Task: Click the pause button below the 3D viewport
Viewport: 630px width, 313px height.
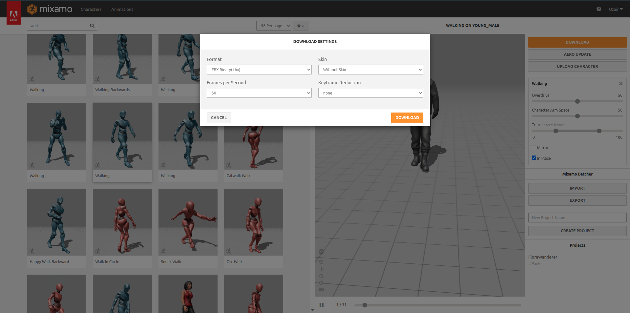Action: click(322, 305)
